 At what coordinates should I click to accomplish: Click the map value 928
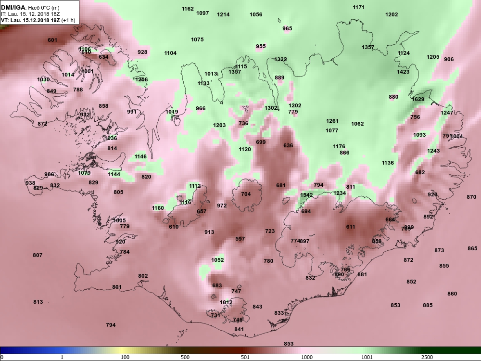142,52
